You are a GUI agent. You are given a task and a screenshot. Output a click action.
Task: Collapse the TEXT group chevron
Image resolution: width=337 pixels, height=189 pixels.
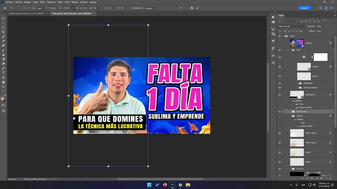[x=291, y=50]
